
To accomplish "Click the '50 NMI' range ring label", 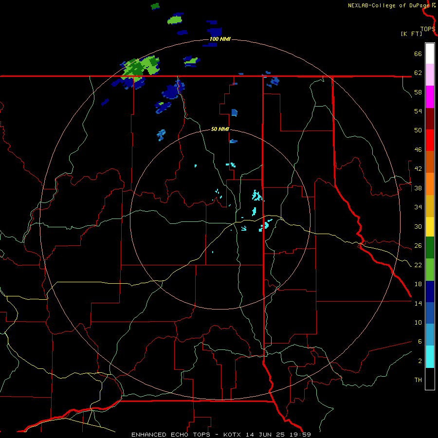I will 220,129.
